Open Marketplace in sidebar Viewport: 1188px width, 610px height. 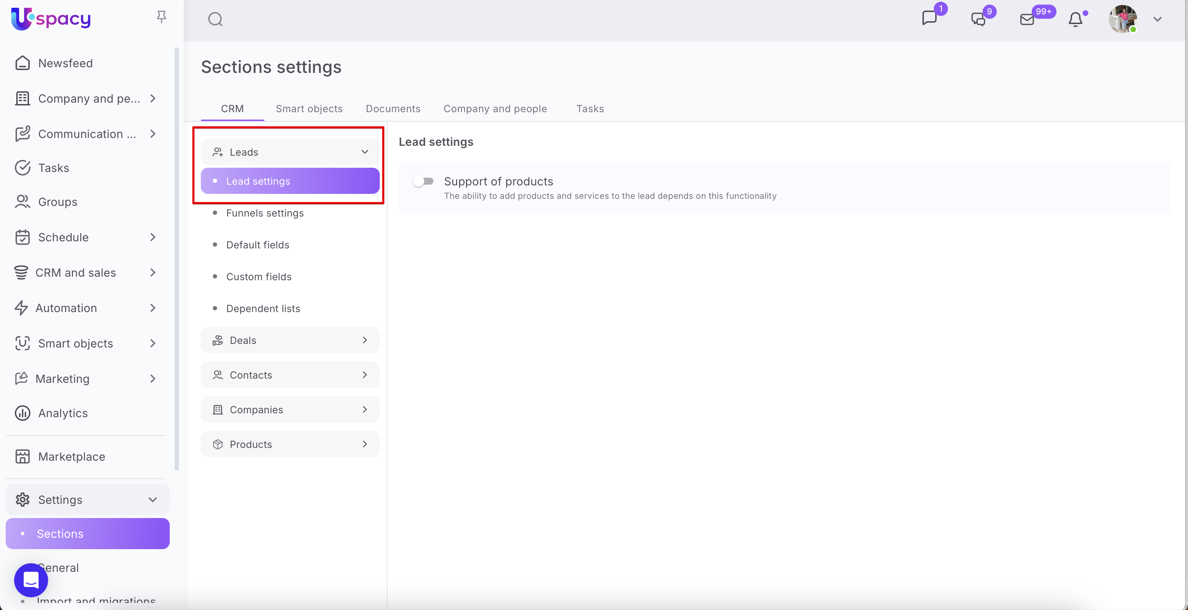[x=71, y=457]
